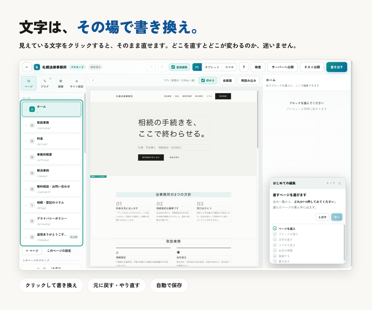372x310 pixels.
Task: Switch to the ブログ sidebar tab
Action: coord(45,83)
